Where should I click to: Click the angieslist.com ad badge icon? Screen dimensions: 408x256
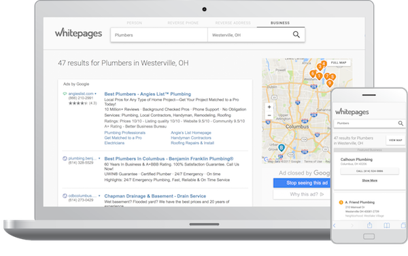[65, 94]
